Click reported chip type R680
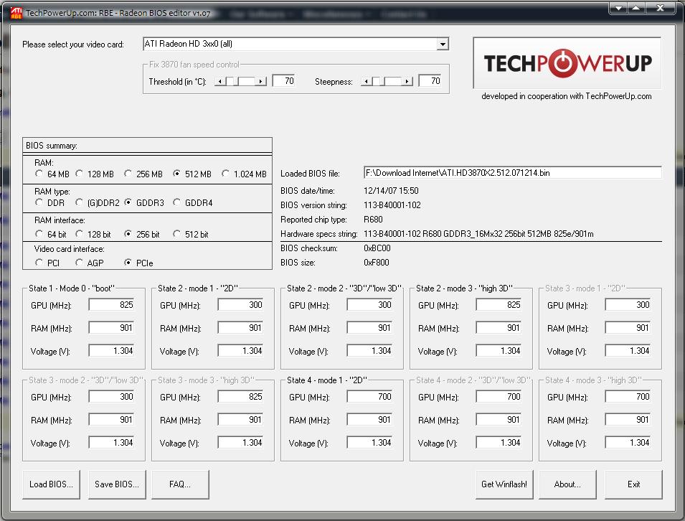Viewport: 685px width, 521px height. [x=373, y=220]
